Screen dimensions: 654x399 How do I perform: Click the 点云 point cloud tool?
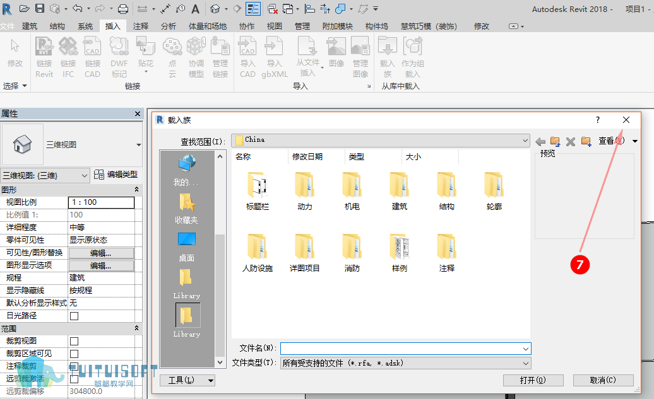pyautogui.click(x=172, y=57)
